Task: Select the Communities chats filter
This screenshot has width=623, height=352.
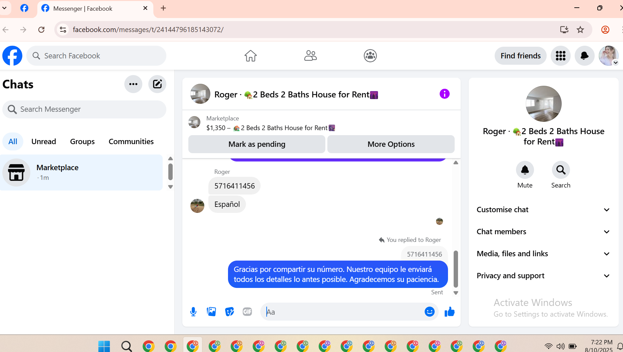Action: coord(131,141)
